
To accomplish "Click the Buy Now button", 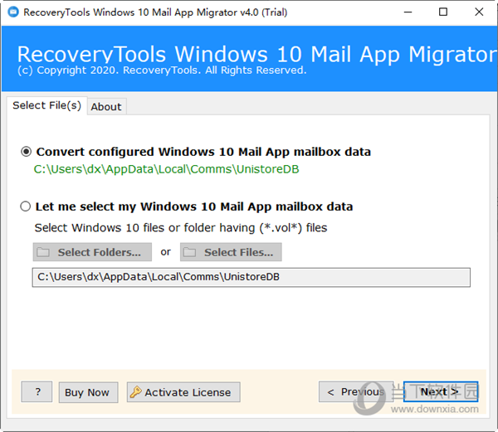I will coord(88,392).
